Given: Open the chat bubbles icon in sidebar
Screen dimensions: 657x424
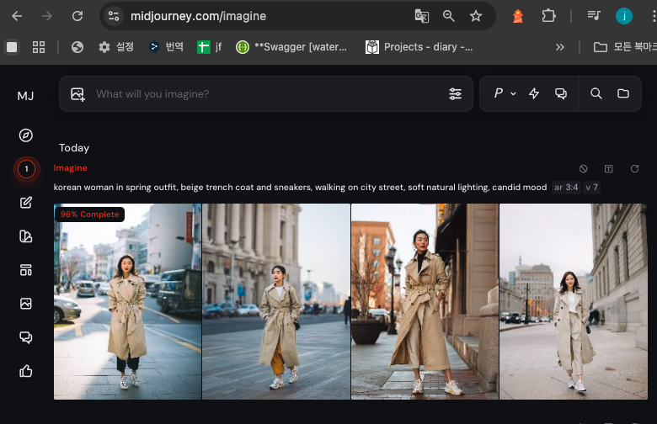Looking at the screenshot, I should pos(26,337).
